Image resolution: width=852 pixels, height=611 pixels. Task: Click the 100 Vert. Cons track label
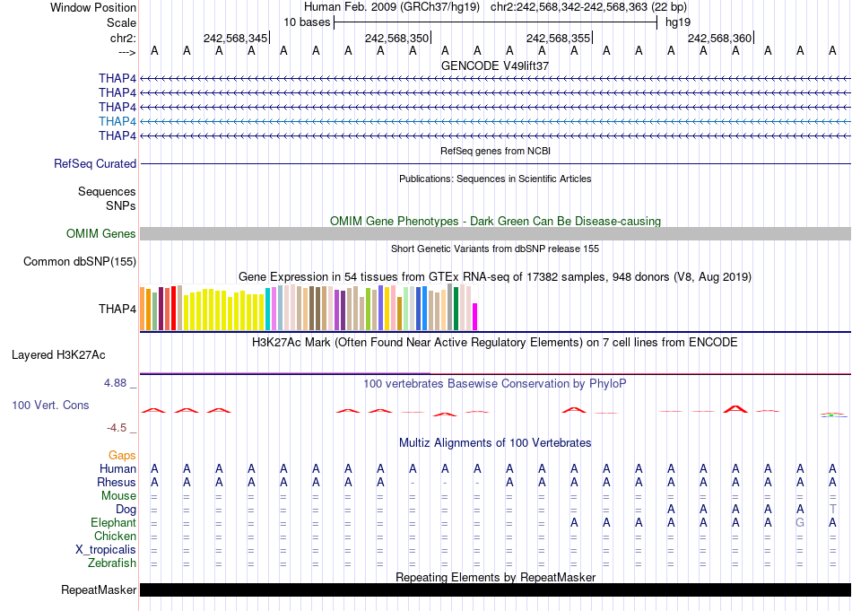click(50, 406)
